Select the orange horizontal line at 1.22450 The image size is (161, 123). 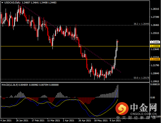coord(75,59)
